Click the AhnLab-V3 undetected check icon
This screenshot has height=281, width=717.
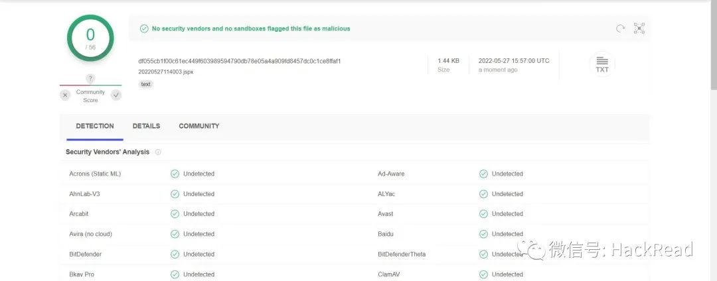point(175,194)
